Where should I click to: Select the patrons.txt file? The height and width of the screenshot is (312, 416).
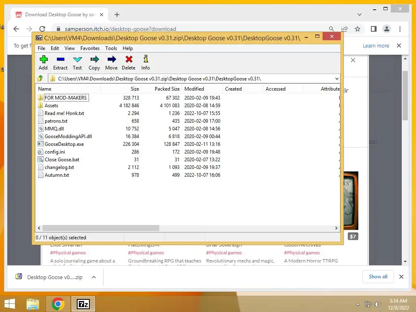(56, 121)
